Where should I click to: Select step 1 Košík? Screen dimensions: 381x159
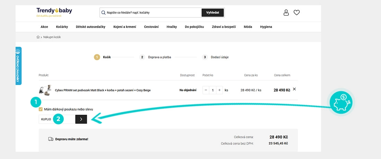point(102,57)
